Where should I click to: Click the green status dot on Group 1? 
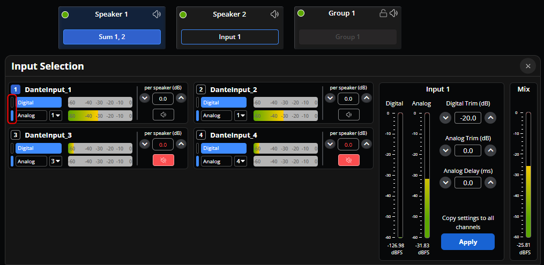(x=301, y=13)
